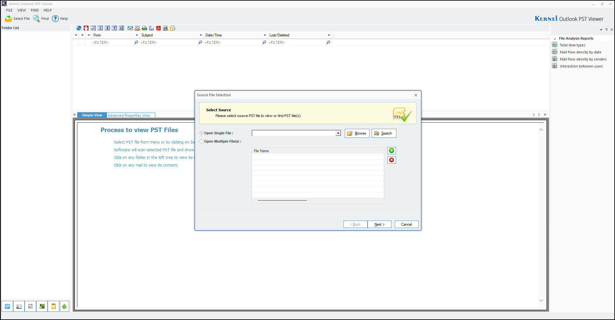Open the Contacts card icon in folder pane

click(19, 306)
